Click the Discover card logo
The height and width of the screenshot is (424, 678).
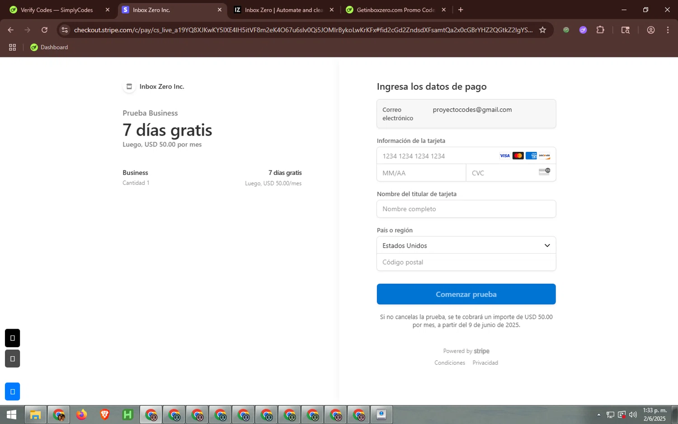[544, 156]
